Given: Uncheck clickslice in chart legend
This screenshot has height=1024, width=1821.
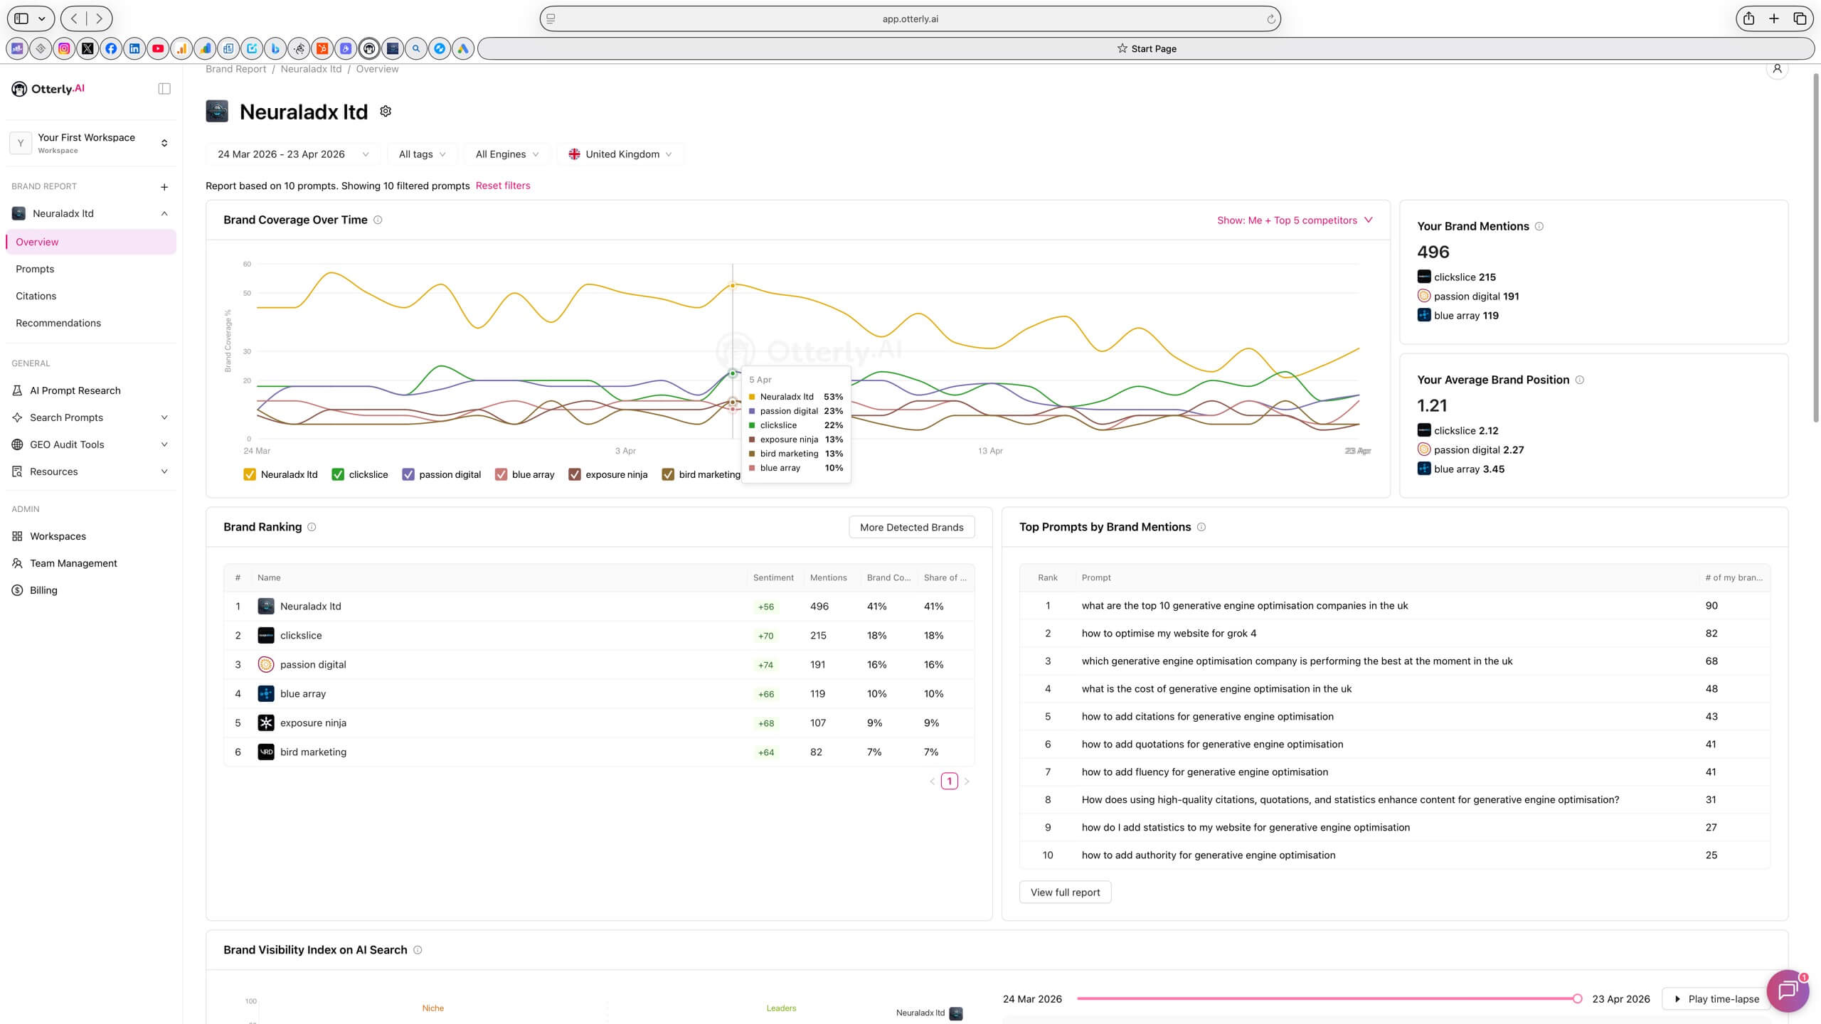Looking at the screenshot, I should [x=338, y=474].
